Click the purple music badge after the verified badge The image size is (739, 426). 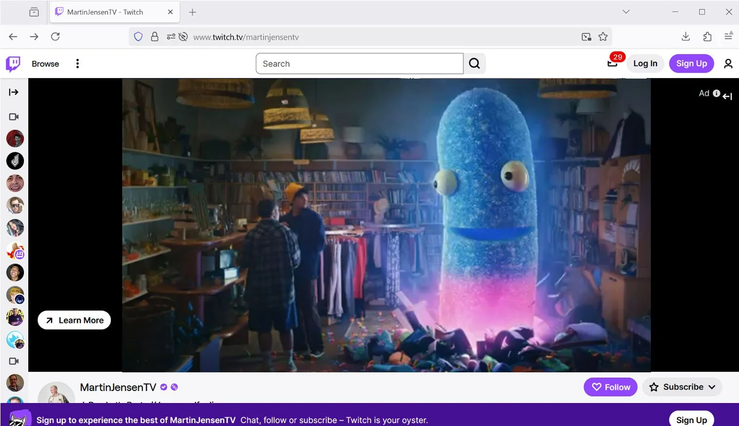pyautogui.click(x=175, y=387)
